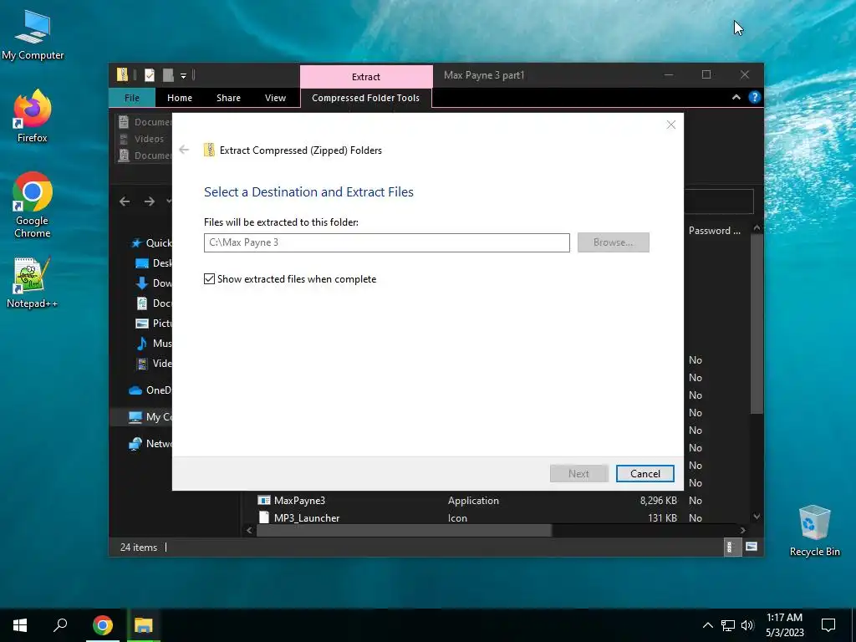Viewport: 856px width, 642px height.
Task: Open the Recycle Bin desktop icon
Action: pyautogui.click(x=814, y=531)
